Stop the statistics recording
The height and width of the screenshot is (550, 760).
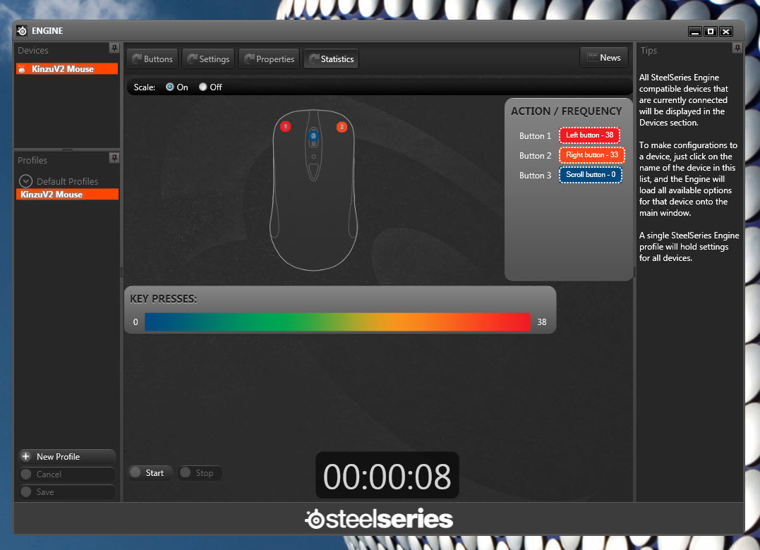[200, 473]
